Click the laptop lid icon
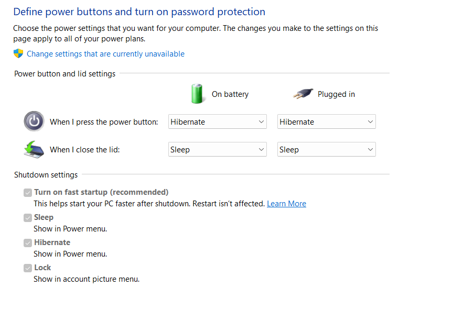The height and width of the screenshot is (310, 474). click(x=34, y=149)
